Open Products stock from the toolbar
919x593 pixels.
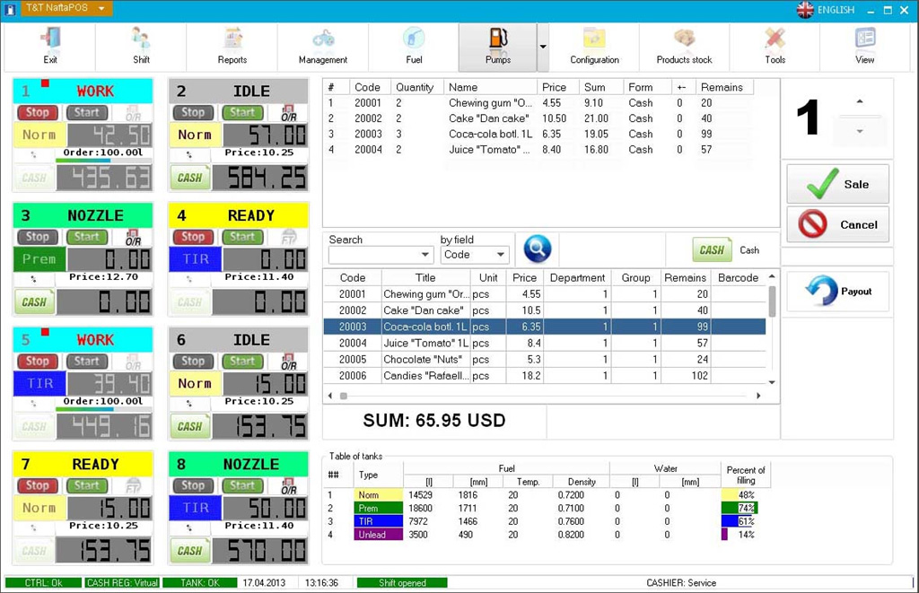[684, 47]
